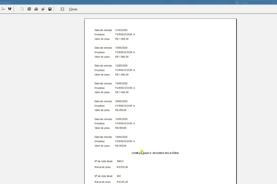Open a report file via folder icon
The image size is (277, 184).
click(43, 9)
